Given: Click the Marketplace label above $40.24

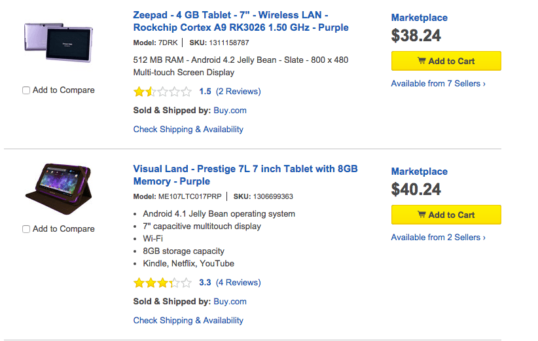Looking at the screenshot, I should click(419, 171).
